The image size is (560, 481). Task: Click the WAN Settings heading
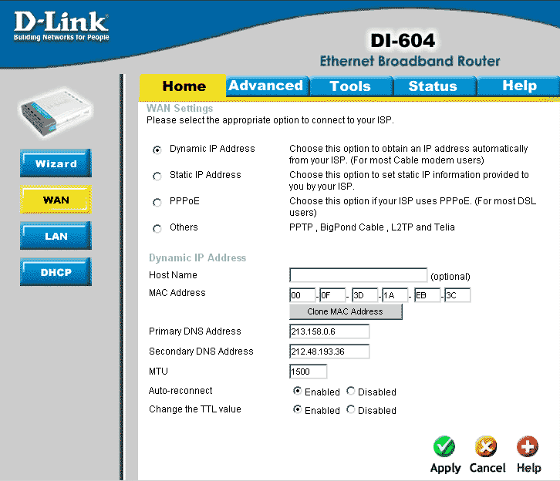point(180,108)
